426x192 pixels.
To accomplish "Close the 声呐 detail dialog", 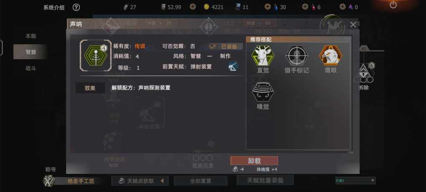I will coord(353,25).
